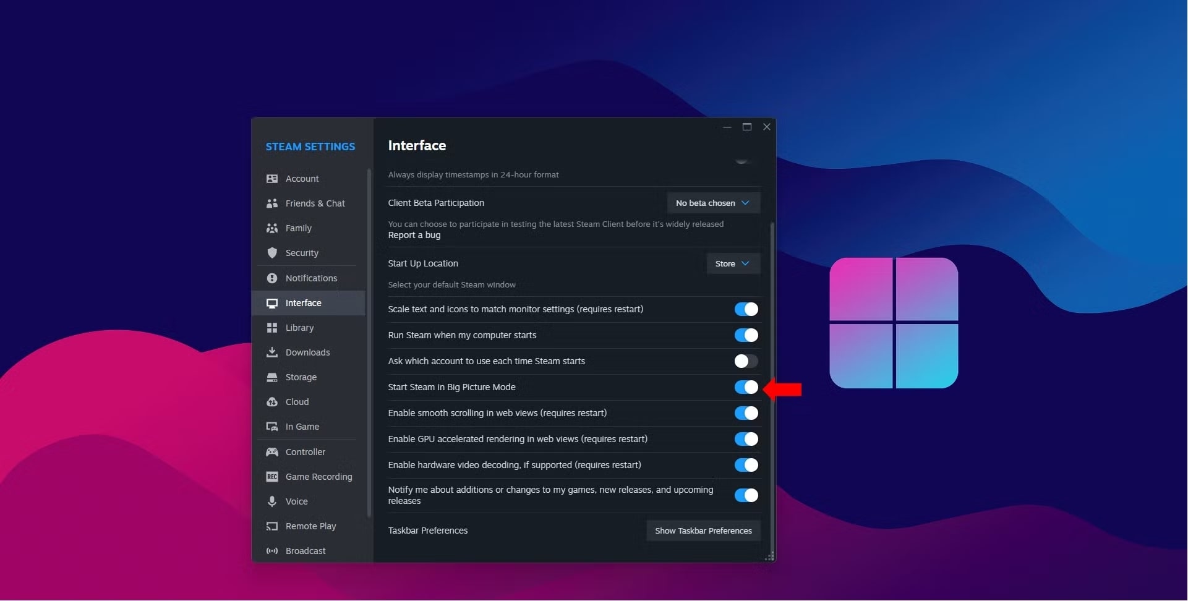Select the Voice settings category
The image size is (1188, 601).
tap(309, 501)
